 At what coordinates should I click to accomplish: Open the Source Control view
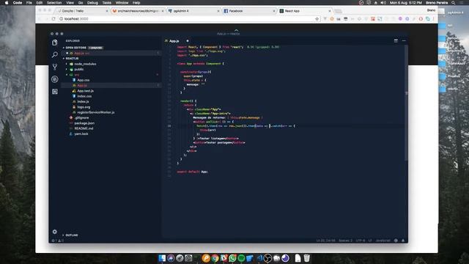[x=55, y=67]
